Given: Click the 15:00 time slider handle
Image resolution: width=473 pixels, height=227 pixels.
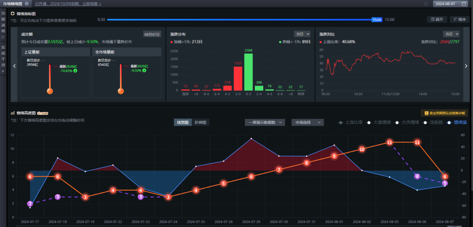Looking at the screenshot, I should click(x=377, y=20).
